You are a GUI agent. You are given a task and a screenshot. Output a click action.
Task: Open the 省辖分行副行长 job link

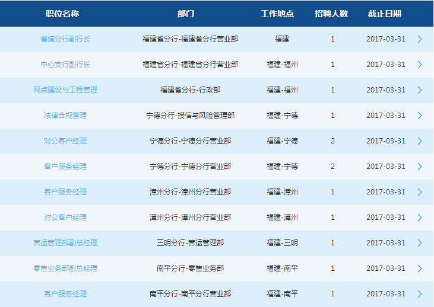[65, 39]
